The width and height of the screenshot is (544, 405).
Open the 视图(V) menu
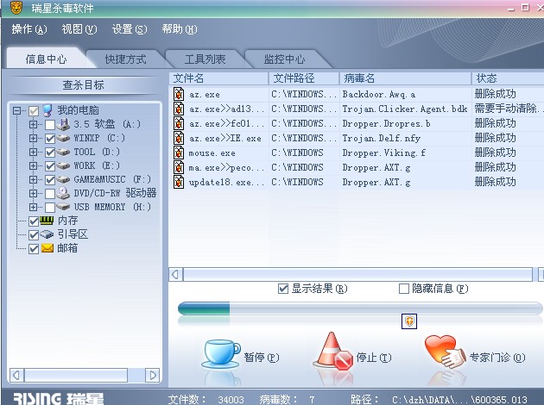click(79, 29)
